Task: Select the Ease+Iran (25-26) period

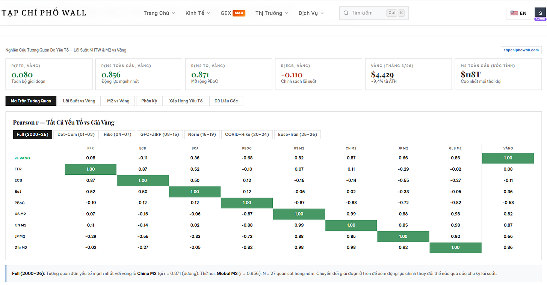Action: (297, 134)
